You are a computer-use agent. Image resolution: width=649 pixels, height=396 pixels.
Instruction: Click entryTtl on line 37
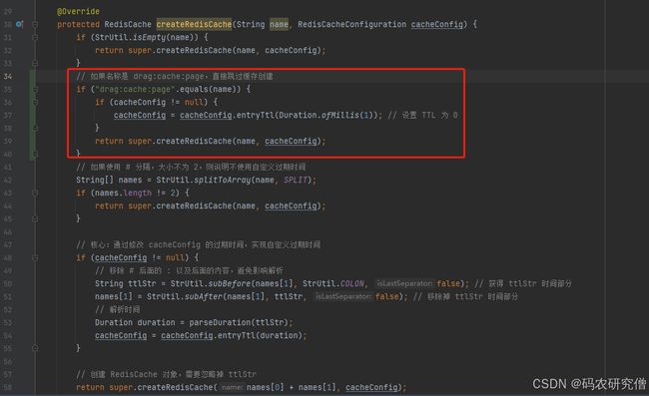255,116
